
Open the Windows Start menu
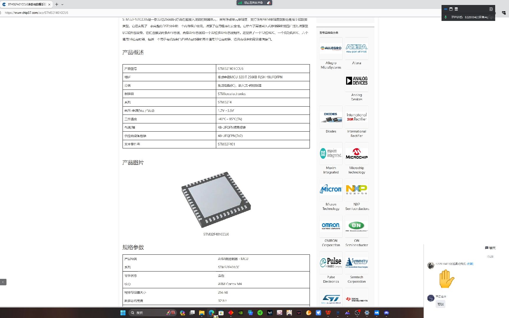click(x=123, y=313)
